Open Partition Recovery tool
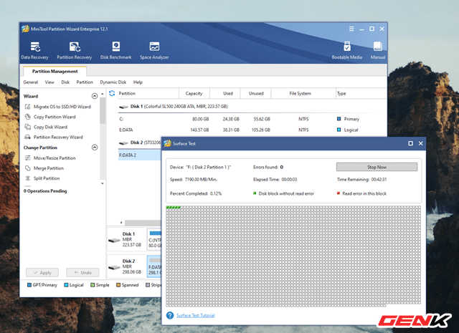This screenshot has width=459, height=333. pyautogui.click(x=75, y=50)
